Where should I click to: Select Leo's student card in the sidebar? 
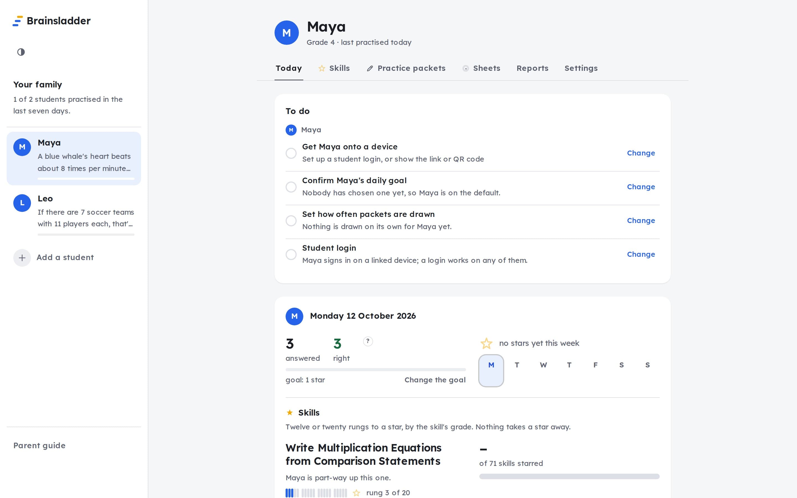click(x=74, y=214)
